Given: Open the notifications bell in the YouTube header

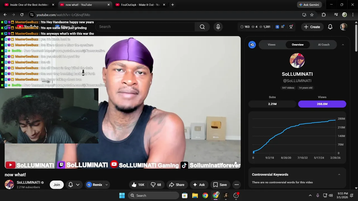Looking at the screenshot, I should click(330, 27).
